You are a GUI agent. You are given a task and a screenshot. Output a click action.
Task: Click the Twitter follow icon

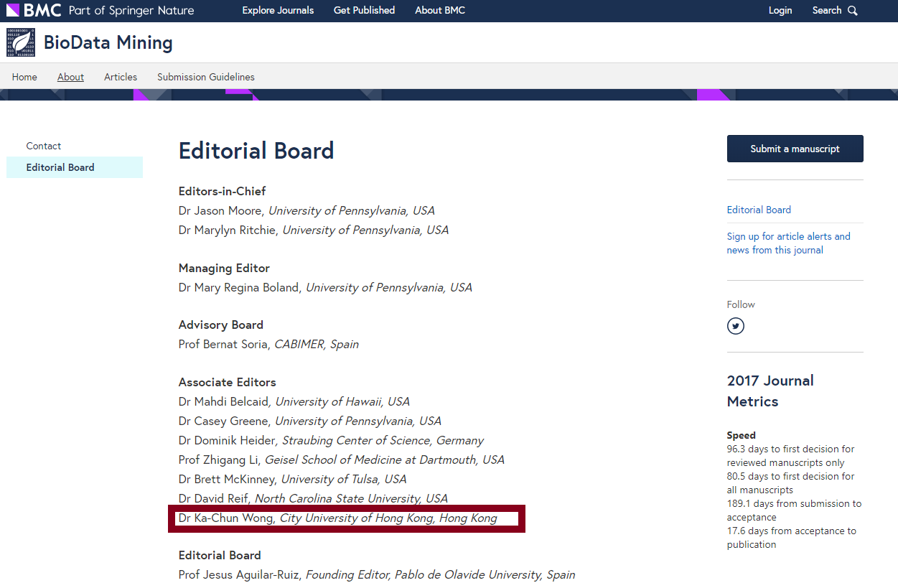(736, 326)
